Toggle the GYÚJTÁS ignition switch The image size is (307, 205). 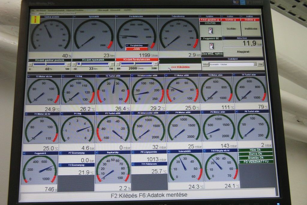coord(210,31)
